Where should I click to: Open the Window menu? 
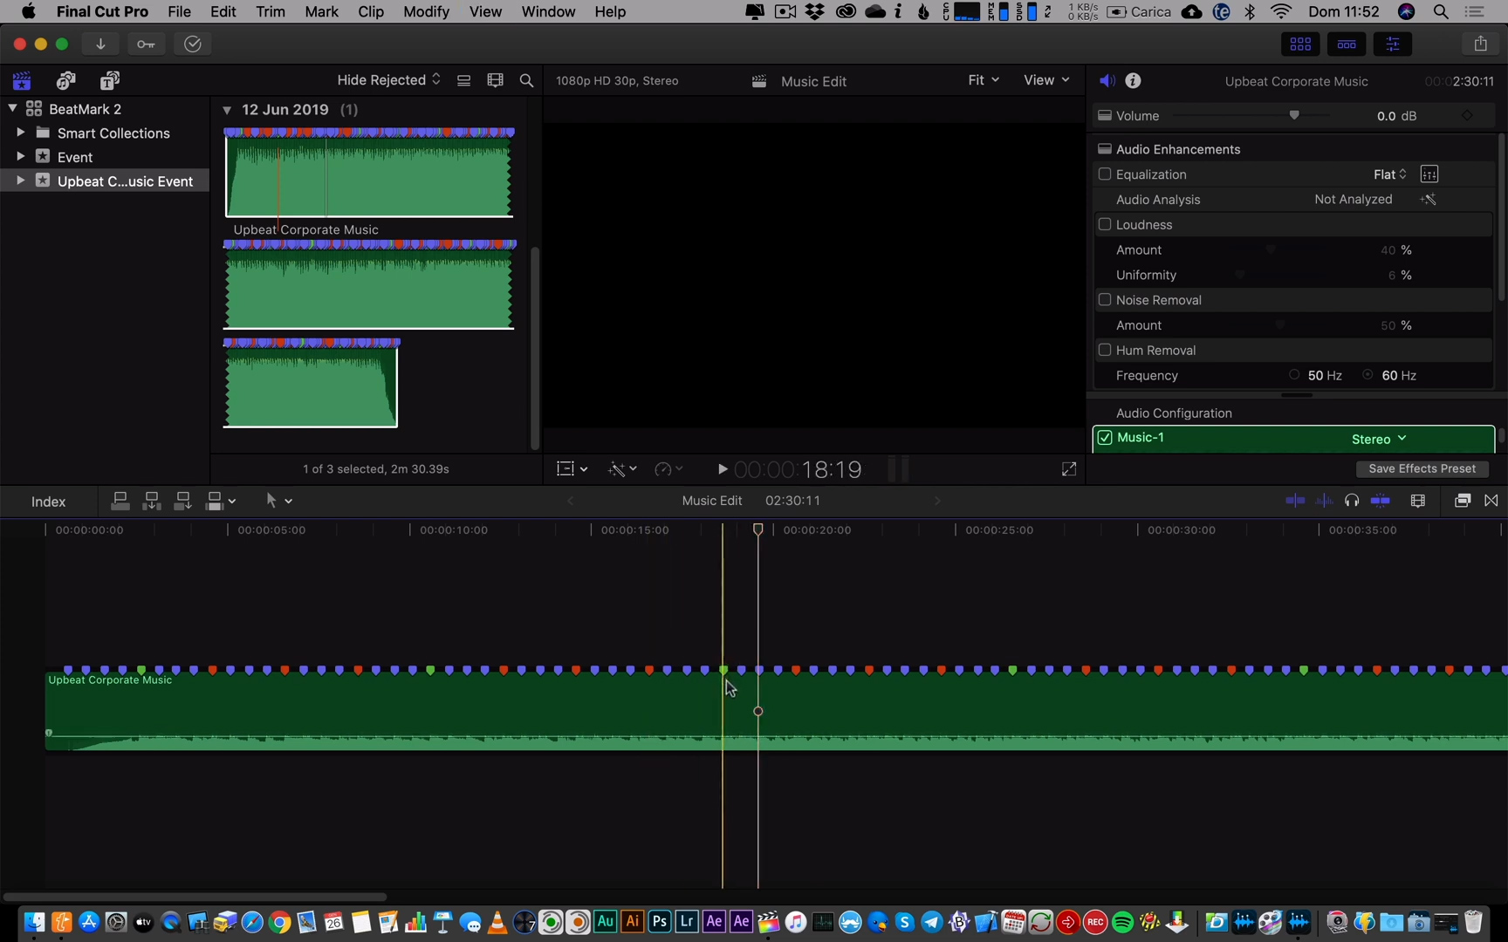(x=548, y=11)
